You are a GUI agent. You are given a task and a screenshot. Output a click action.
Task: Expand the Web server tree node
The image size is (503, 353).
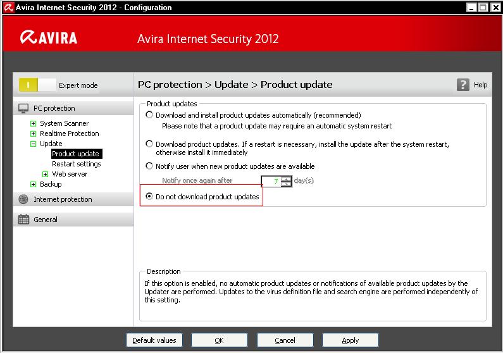coord(45,174)
